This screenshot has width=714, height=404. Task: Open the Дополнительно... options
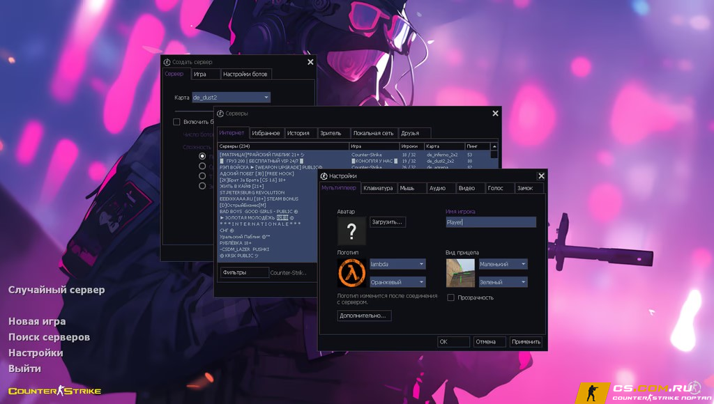pyautogui.click(x=364, y=316)
